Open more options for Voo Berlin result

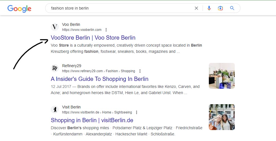106,30
